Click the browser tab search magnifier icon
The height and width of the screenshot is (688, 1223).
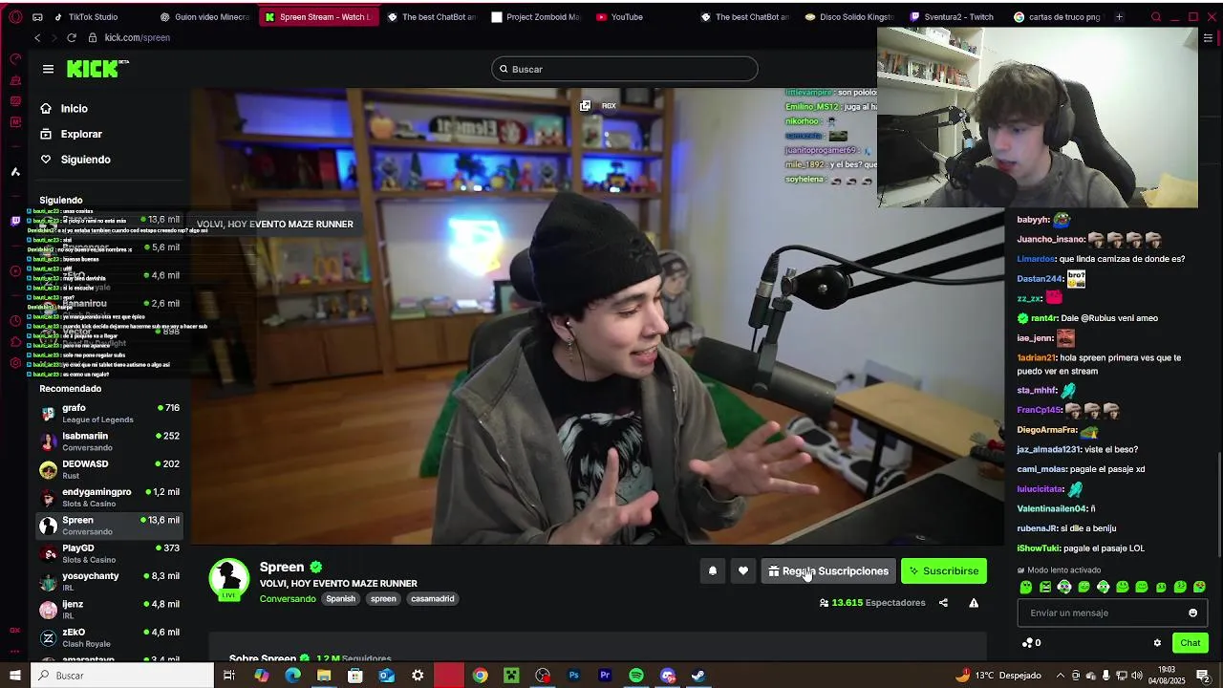pos(1156,16)
